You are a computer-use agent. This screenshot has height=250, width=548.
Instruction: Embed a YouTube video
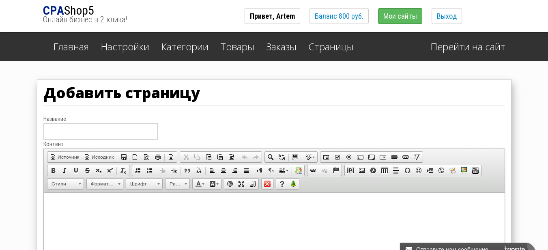[x=475, y=170]
